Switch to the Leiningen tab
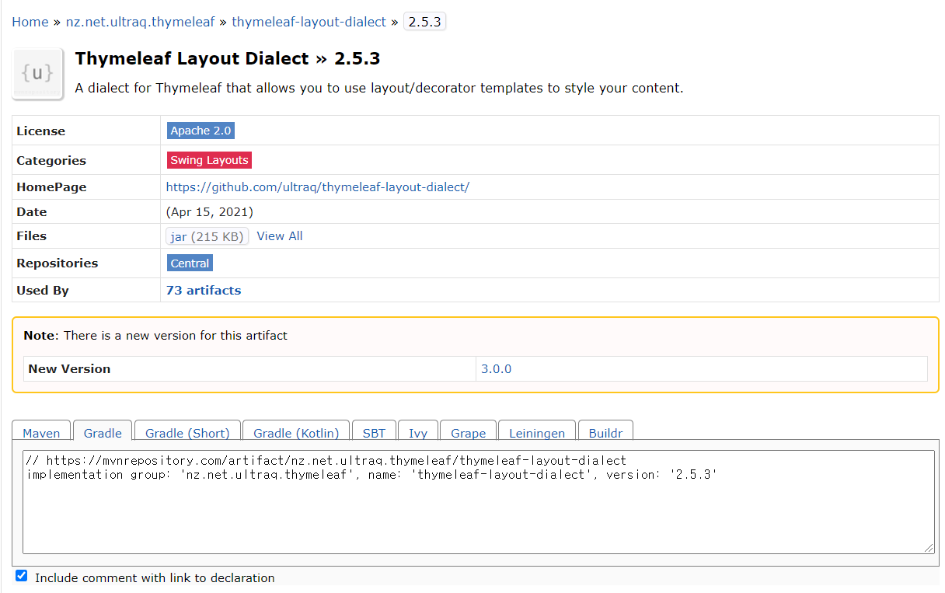Image resolution: width=945 pixels, height=593 pixels. coord(537,433)
